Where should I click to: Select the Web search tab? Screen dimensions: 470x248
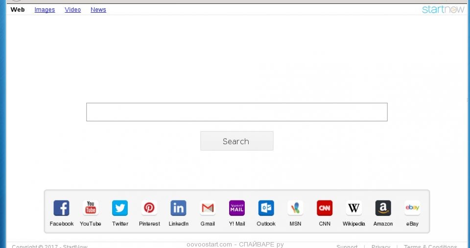pyautogui.click(x=18, y=10)
